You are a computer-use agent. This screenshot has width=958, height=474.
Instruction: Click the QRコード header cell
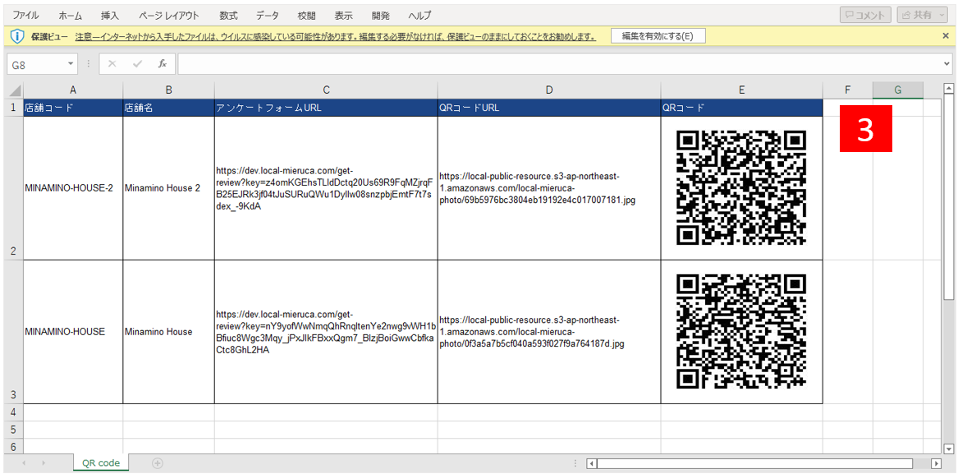click(742, 107)
